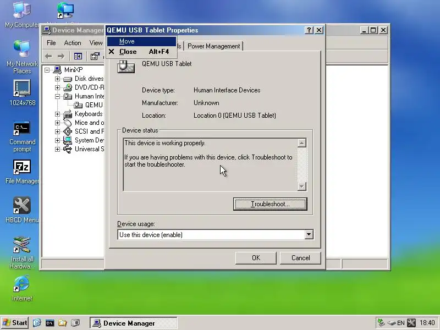Image resolution: width=440 pixels, height=330 pixels.
Task: Click the camera quick launch icon
Action: (x=75, y=323)
